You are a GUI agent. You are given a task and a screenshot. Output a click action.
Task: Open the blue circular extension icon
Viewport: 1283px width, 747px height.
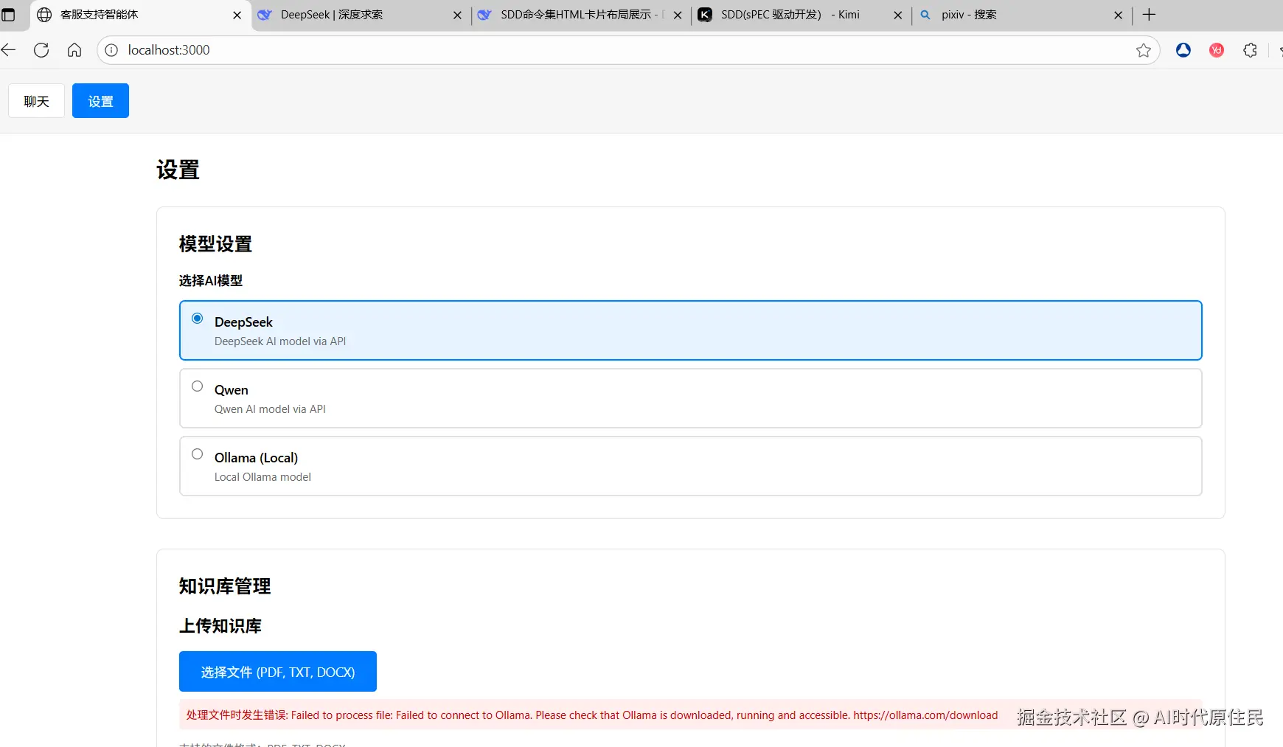(1183, 50)
